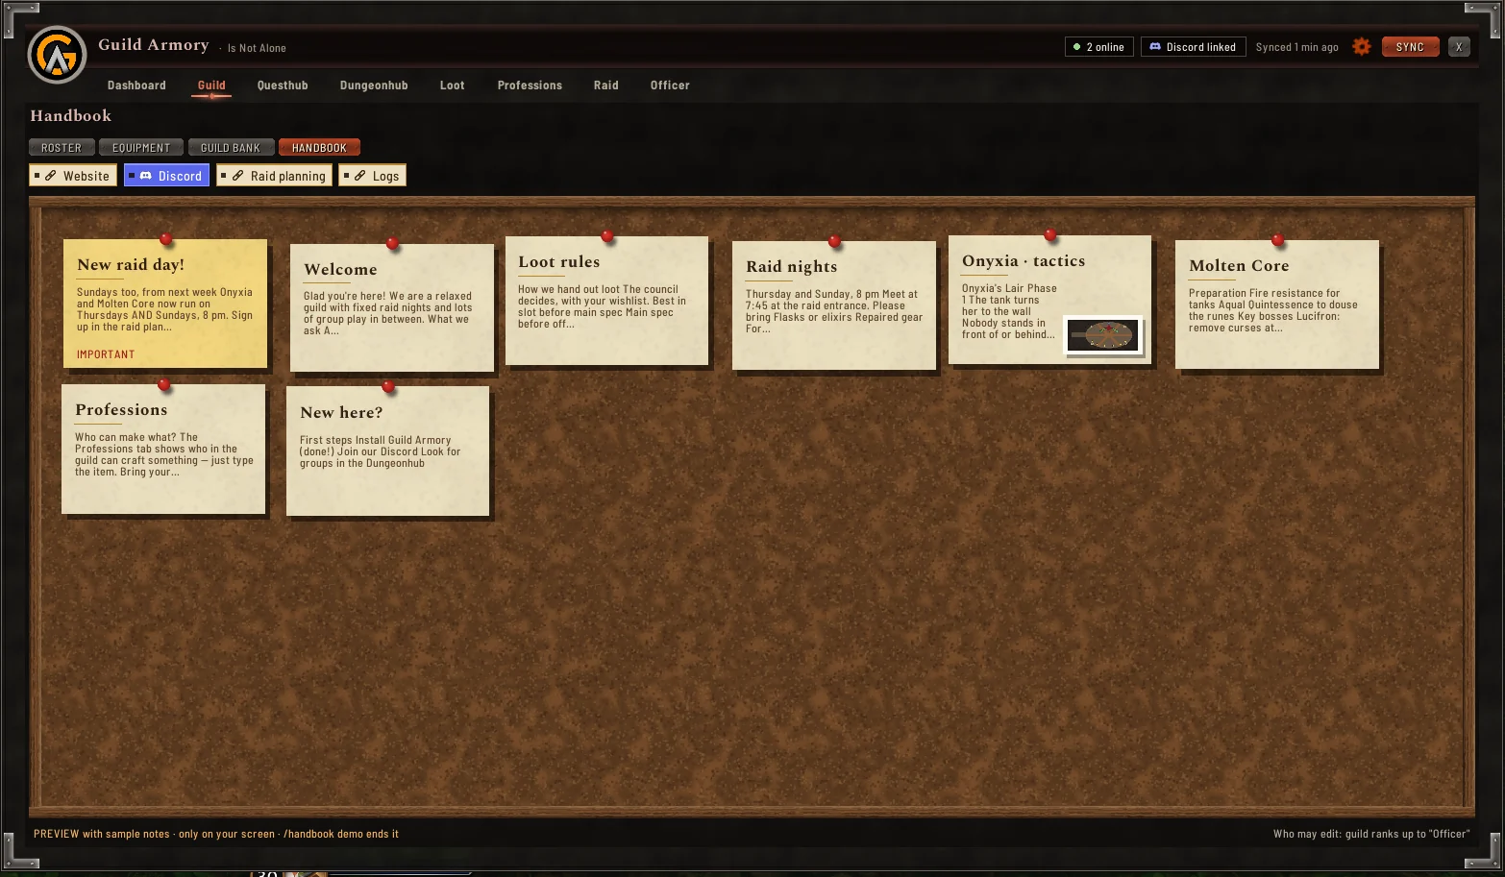Click the link icon on Logs button
The image size is (1505, 877).
click(360, 176)
